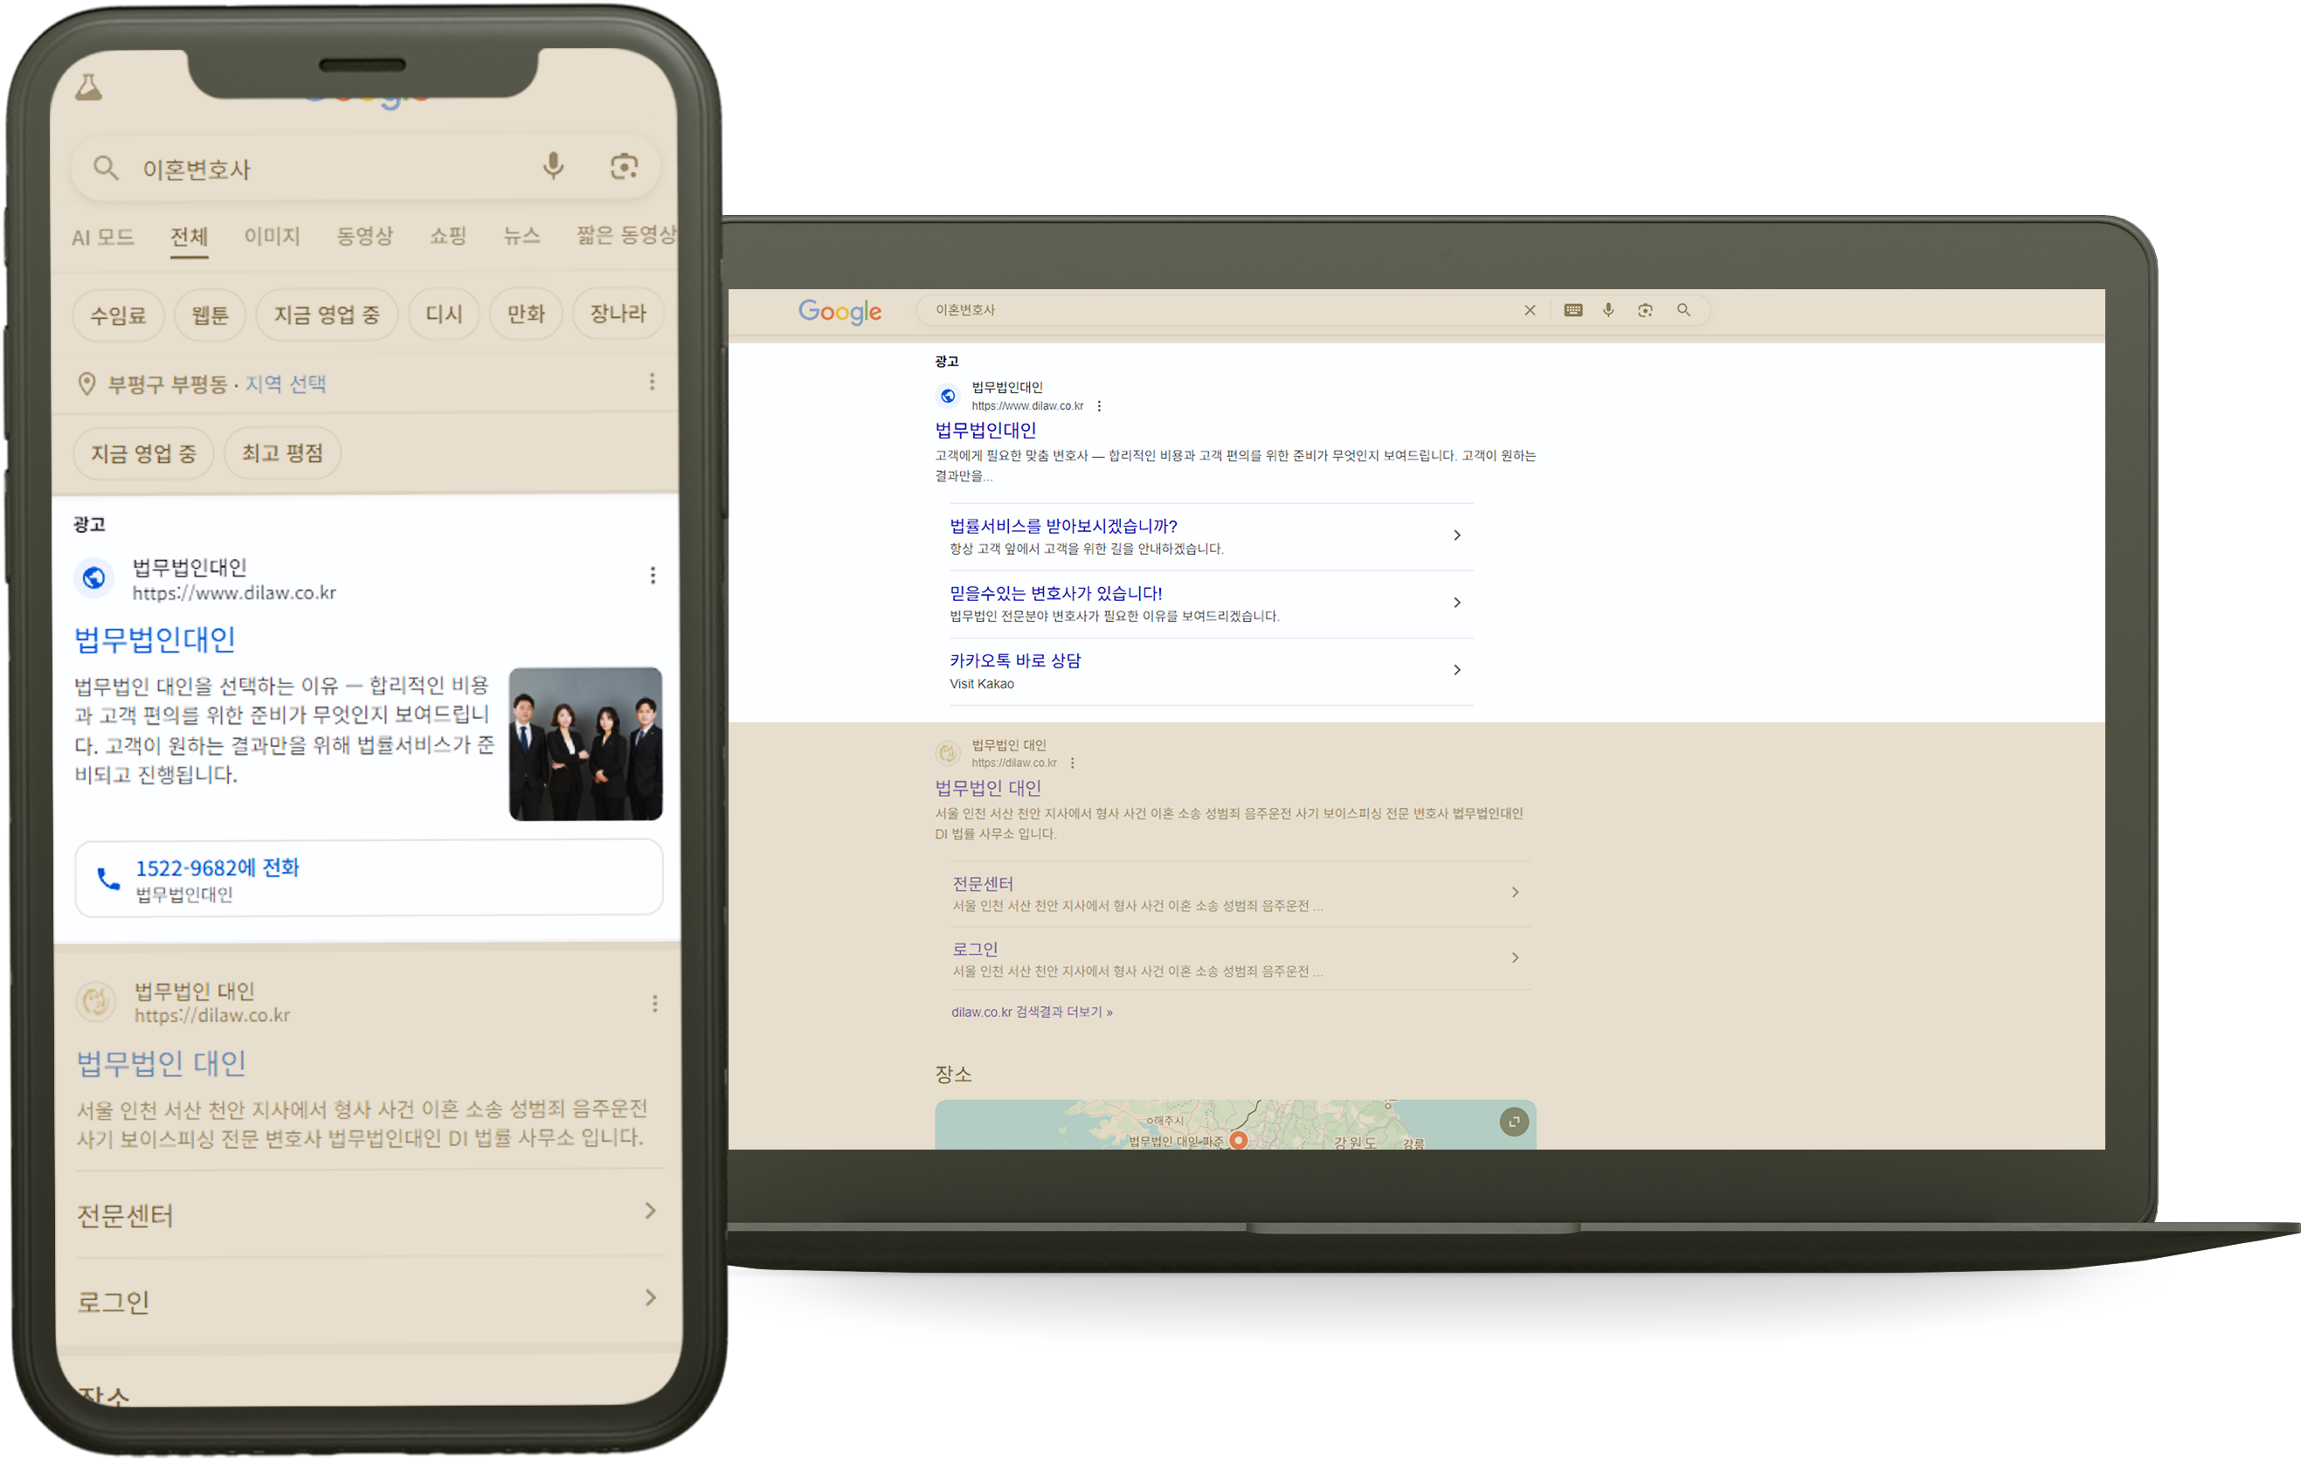This screenshot has width=2301, height=1458.
Task: Expand 법률서비스를 받아보시겠습니까? sitelink chevron
Action: pos(1456,535)
